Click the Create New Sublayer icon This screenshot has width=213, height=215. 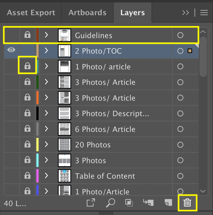(148, 203)
